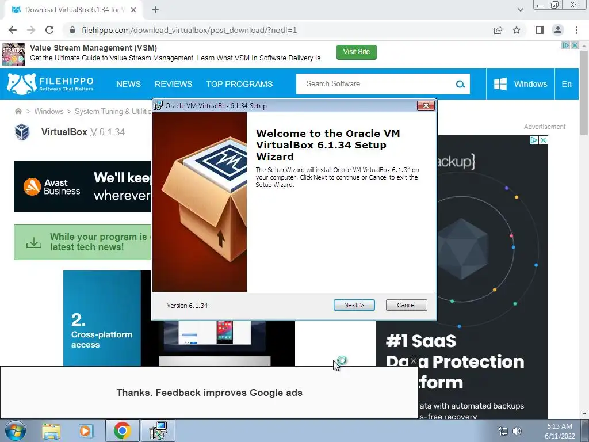The image size is (589, 442).
Task: Open the Chrome three-dot menu
Action: 576,30
